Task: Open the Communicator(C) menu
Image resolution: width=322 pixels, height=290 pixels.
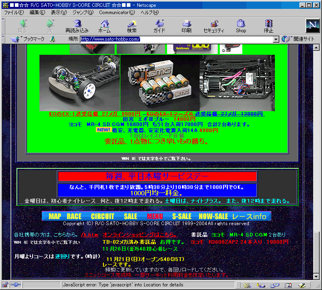Action: point(117,12)
